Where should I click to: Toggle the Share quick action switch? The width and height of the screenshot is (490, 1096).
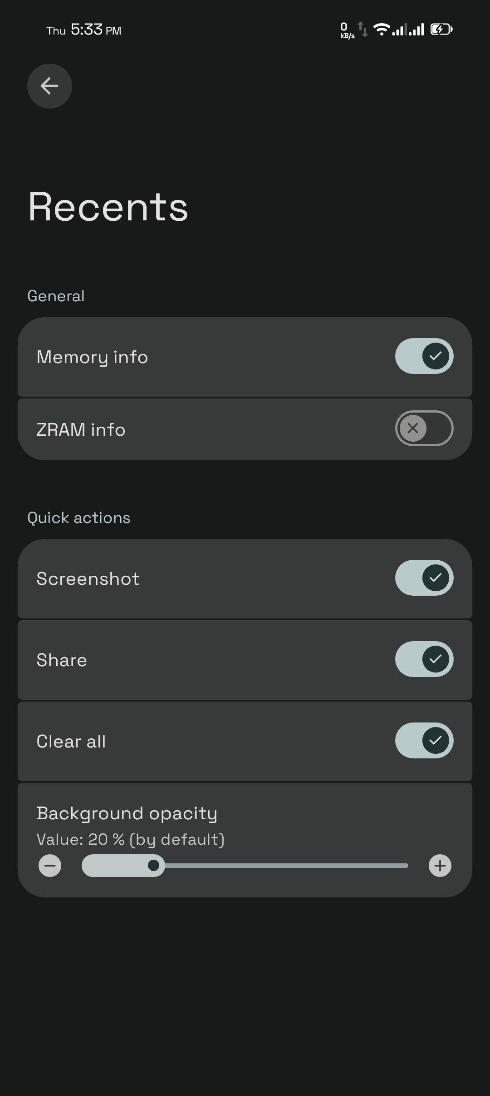(424, 659)
